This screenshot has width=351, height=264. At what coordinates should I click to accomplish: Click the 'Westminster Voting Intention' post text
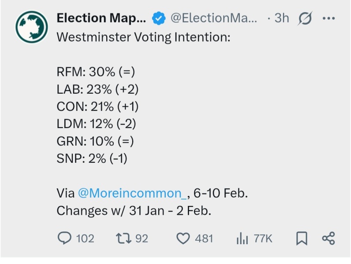[144, 36]
